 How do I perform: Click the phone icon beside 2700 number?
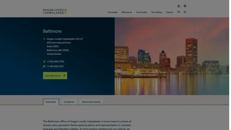click(x=44, y=61)
